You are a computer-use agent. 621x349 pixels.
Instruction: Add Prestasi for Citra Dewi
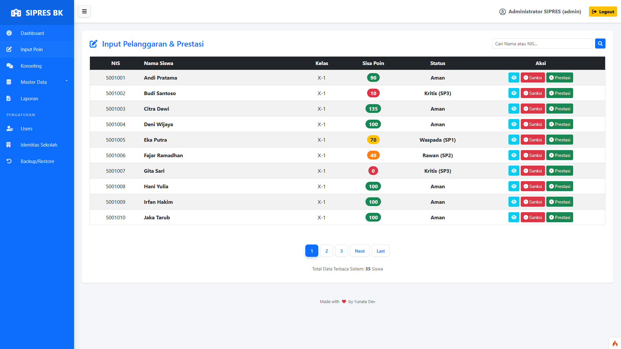click(560, 109)
